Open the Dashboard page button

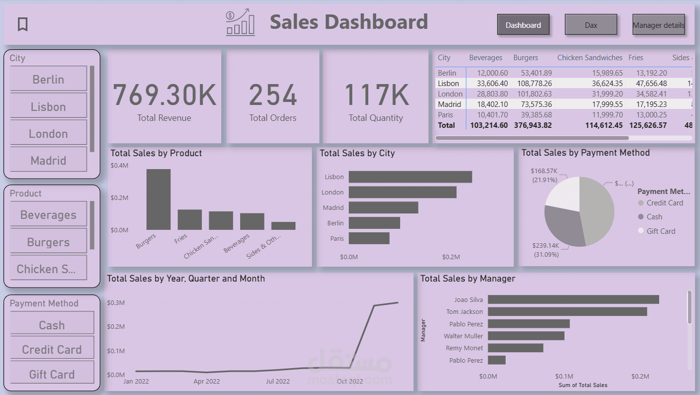tap(523, 25)
